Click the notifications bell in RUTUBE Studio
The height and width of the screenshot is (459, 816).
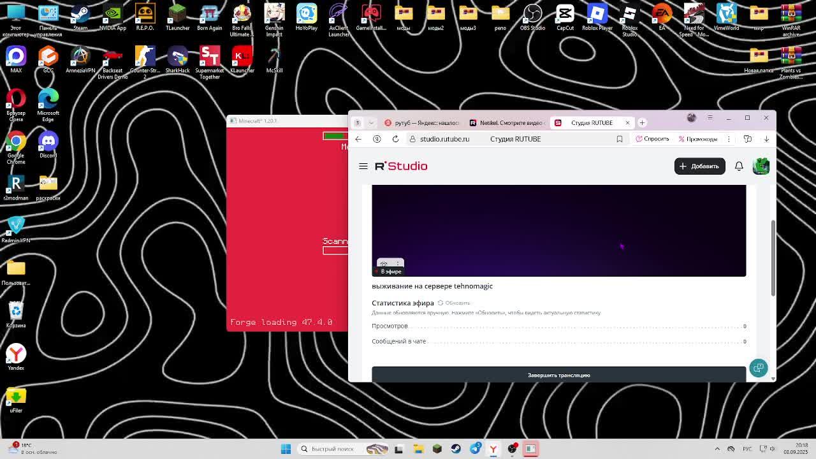click(x=739, y=166)
